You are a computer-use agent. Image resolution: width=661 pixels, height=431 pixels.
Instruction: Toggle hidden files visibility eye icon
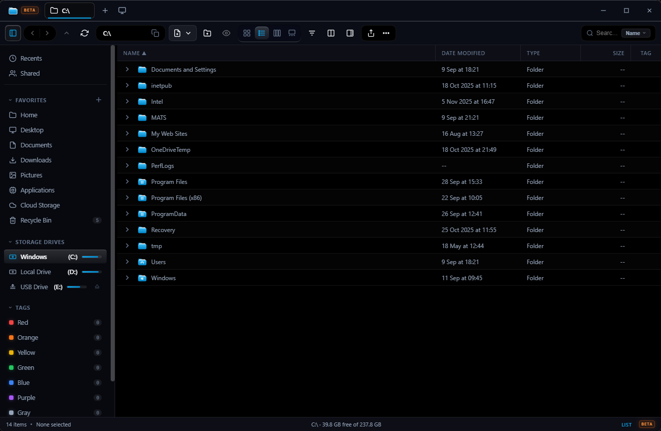[226, 33]
